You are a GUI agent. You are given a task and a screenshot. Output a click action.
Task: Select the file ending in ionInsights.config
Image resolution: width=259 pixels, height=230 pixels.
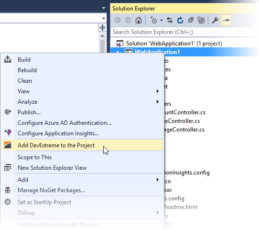coord(187,173)
